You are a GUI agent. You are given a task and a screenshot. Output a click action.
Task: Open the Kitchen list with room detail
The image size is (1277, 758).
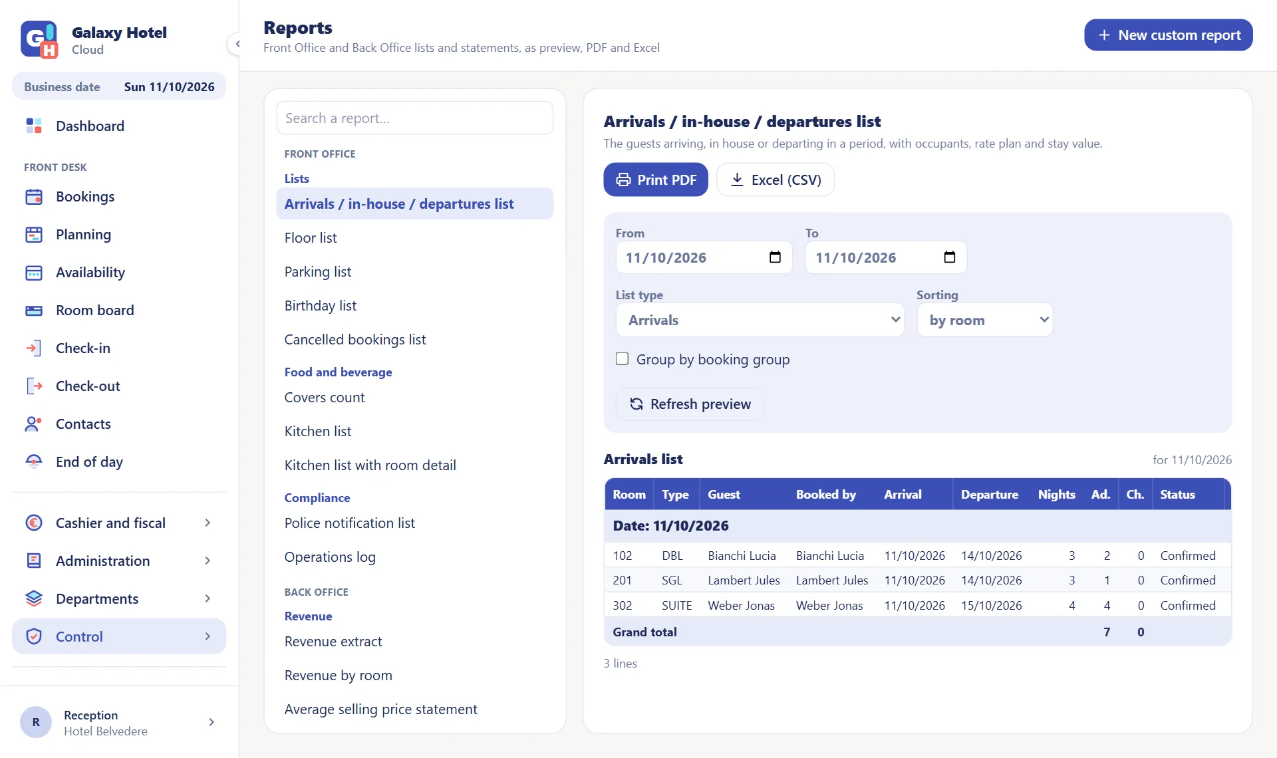tap(415, 465)
